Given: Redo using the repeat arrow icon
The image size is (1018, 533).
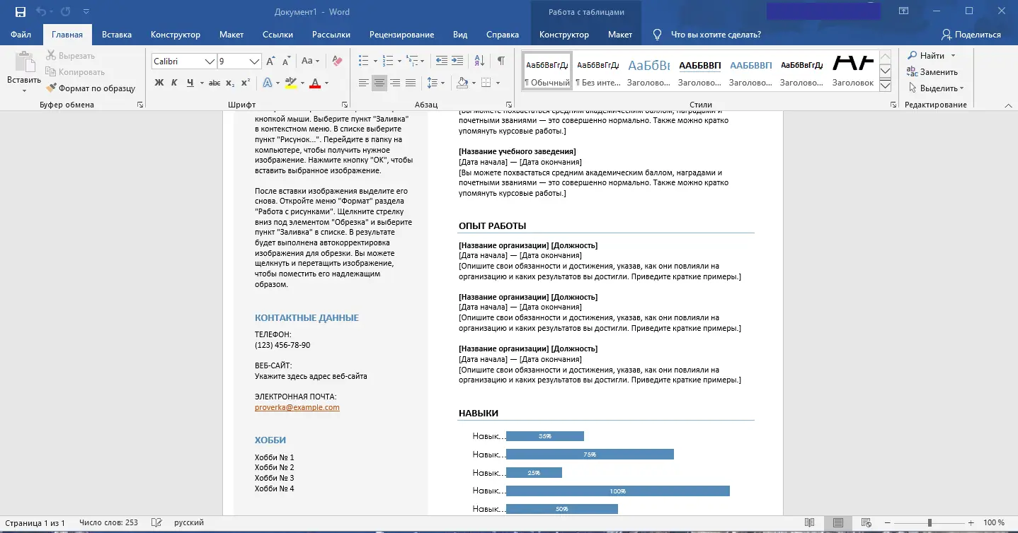Looking at the screenshot, I should pos(65,11).
